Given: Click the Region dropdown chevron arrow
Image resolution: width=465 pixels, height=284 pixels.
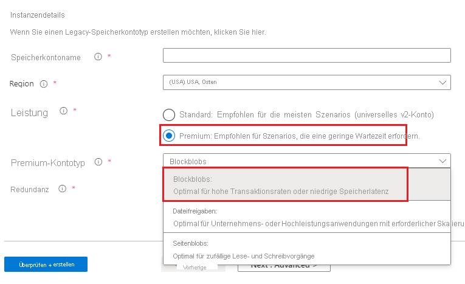Looking at the screenshot, I should coord(442,82).
